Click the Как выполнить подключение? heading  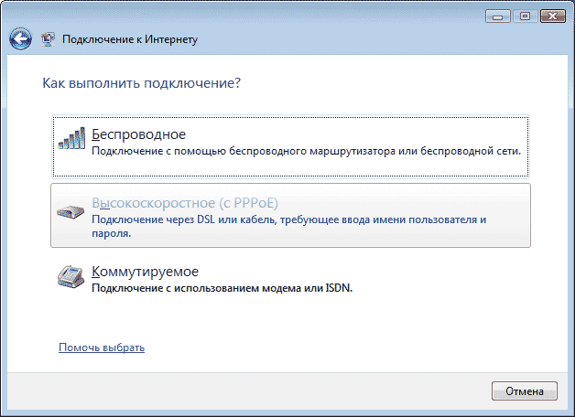(142, 83)
